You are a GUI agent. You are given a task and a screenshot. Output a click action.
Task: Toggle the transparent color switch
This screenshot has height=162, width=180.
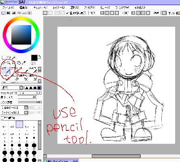32,63
